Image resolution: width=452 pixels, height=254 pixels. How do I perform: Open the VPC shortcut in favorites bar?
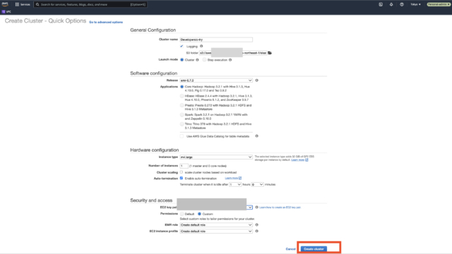[x=6, y=12]
